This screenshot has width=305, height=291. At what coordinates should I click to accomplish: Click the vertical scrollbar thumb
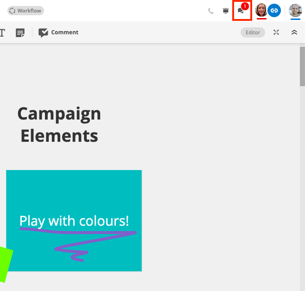pyautogui.click(x=302, y=66)
